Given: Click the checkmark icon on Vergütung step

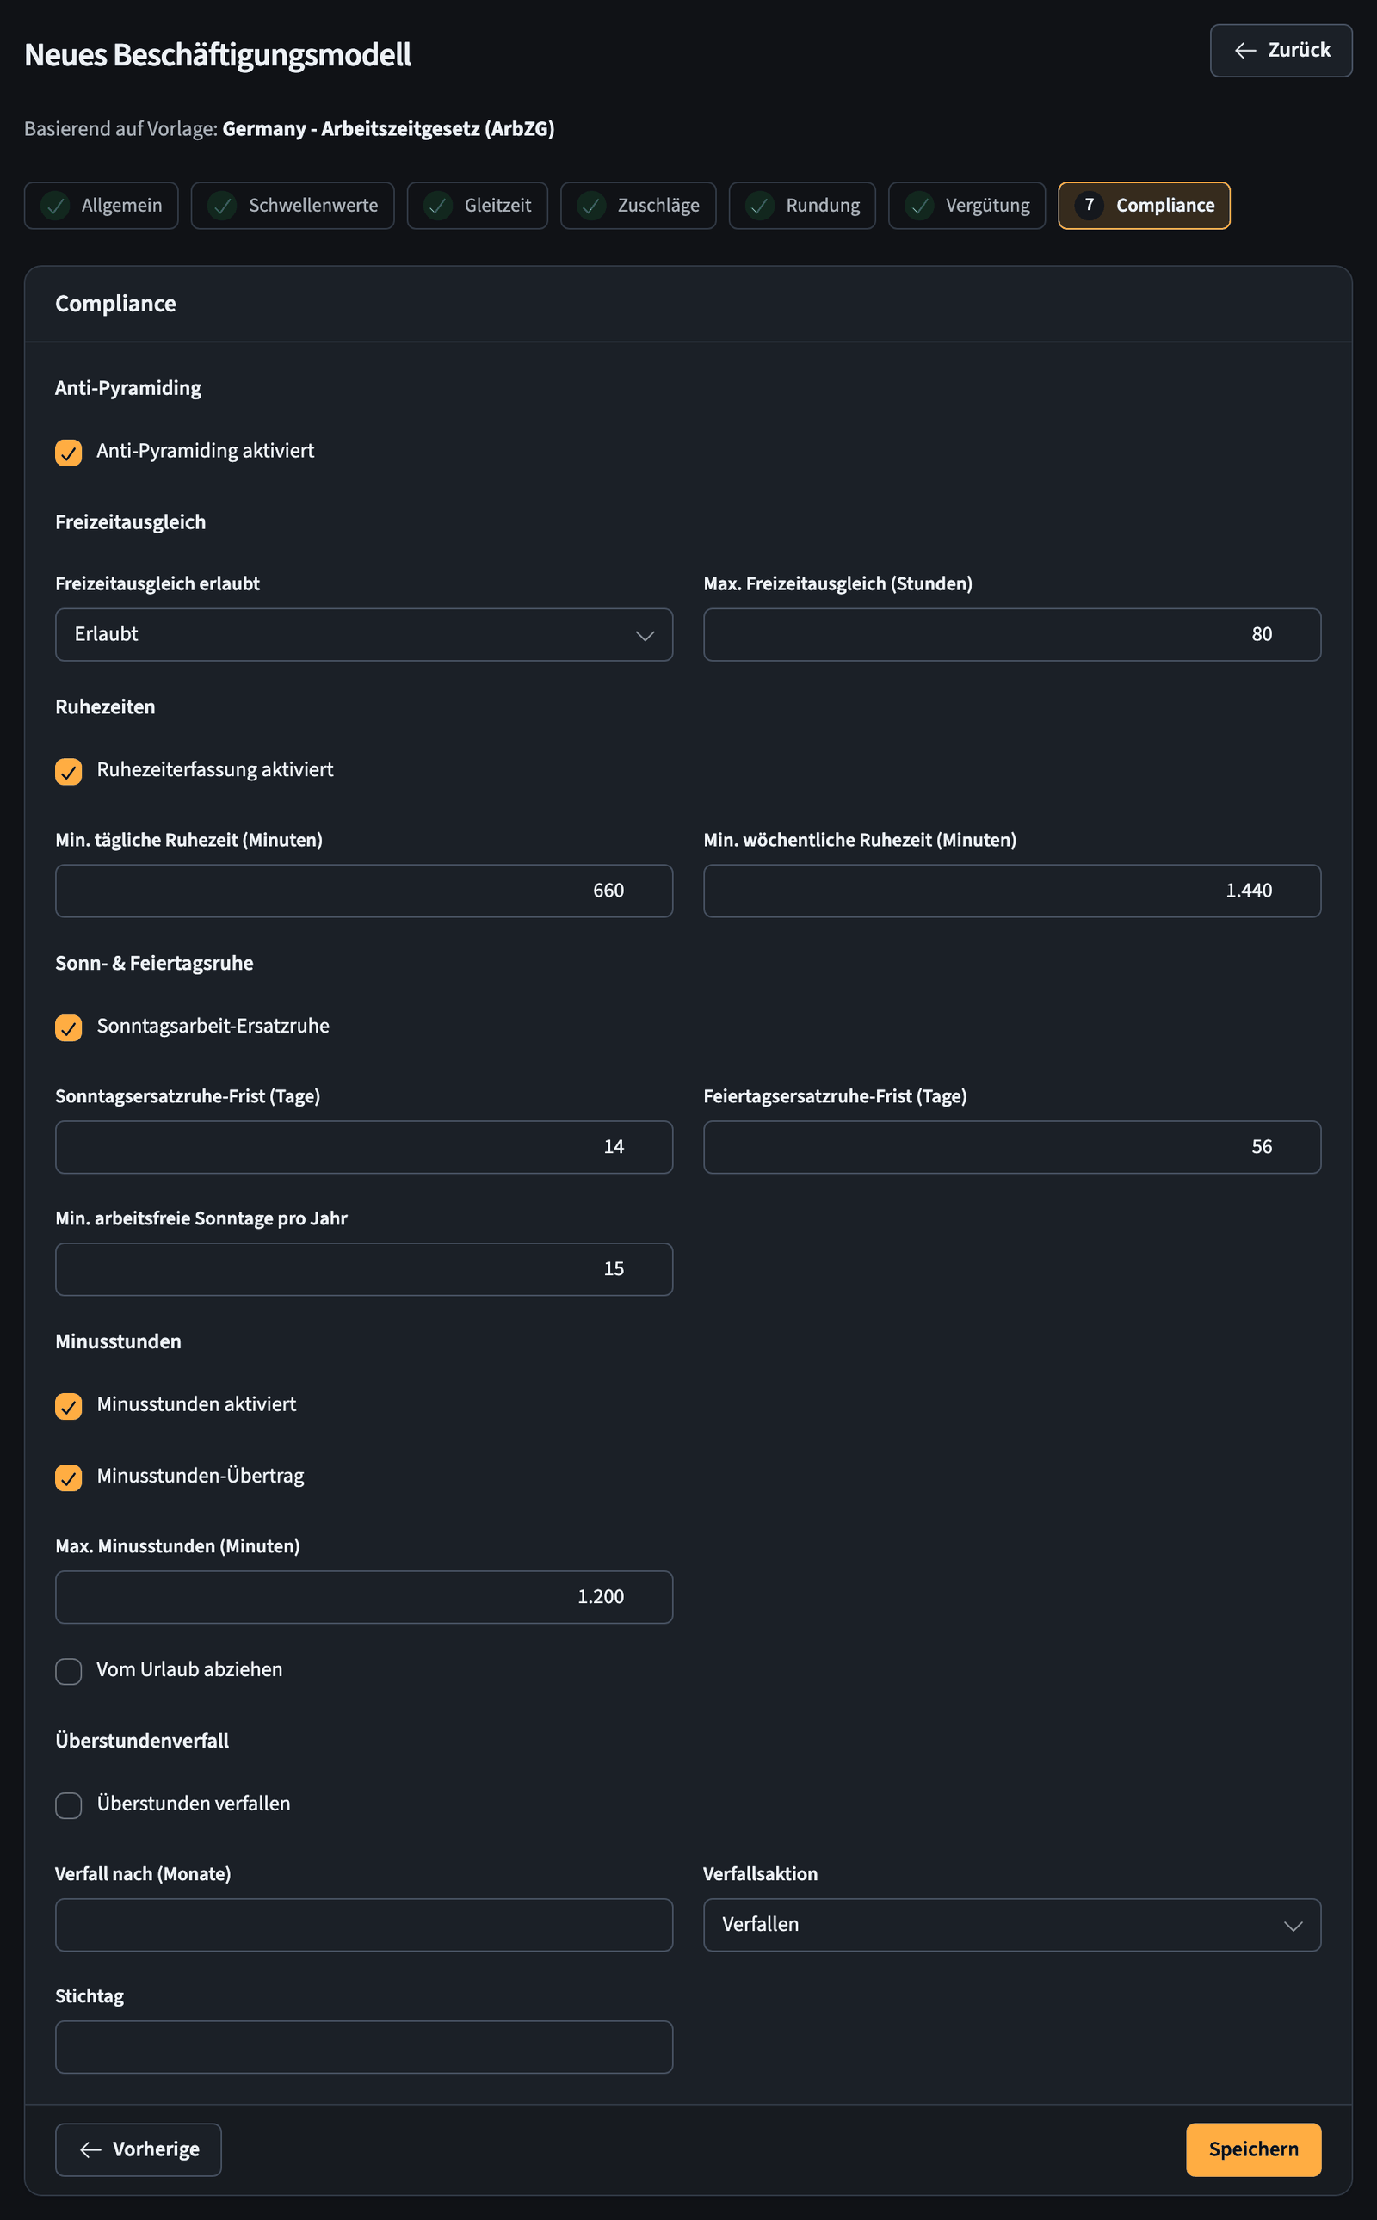Looking at the screenshot, I should tap(920, 206).
